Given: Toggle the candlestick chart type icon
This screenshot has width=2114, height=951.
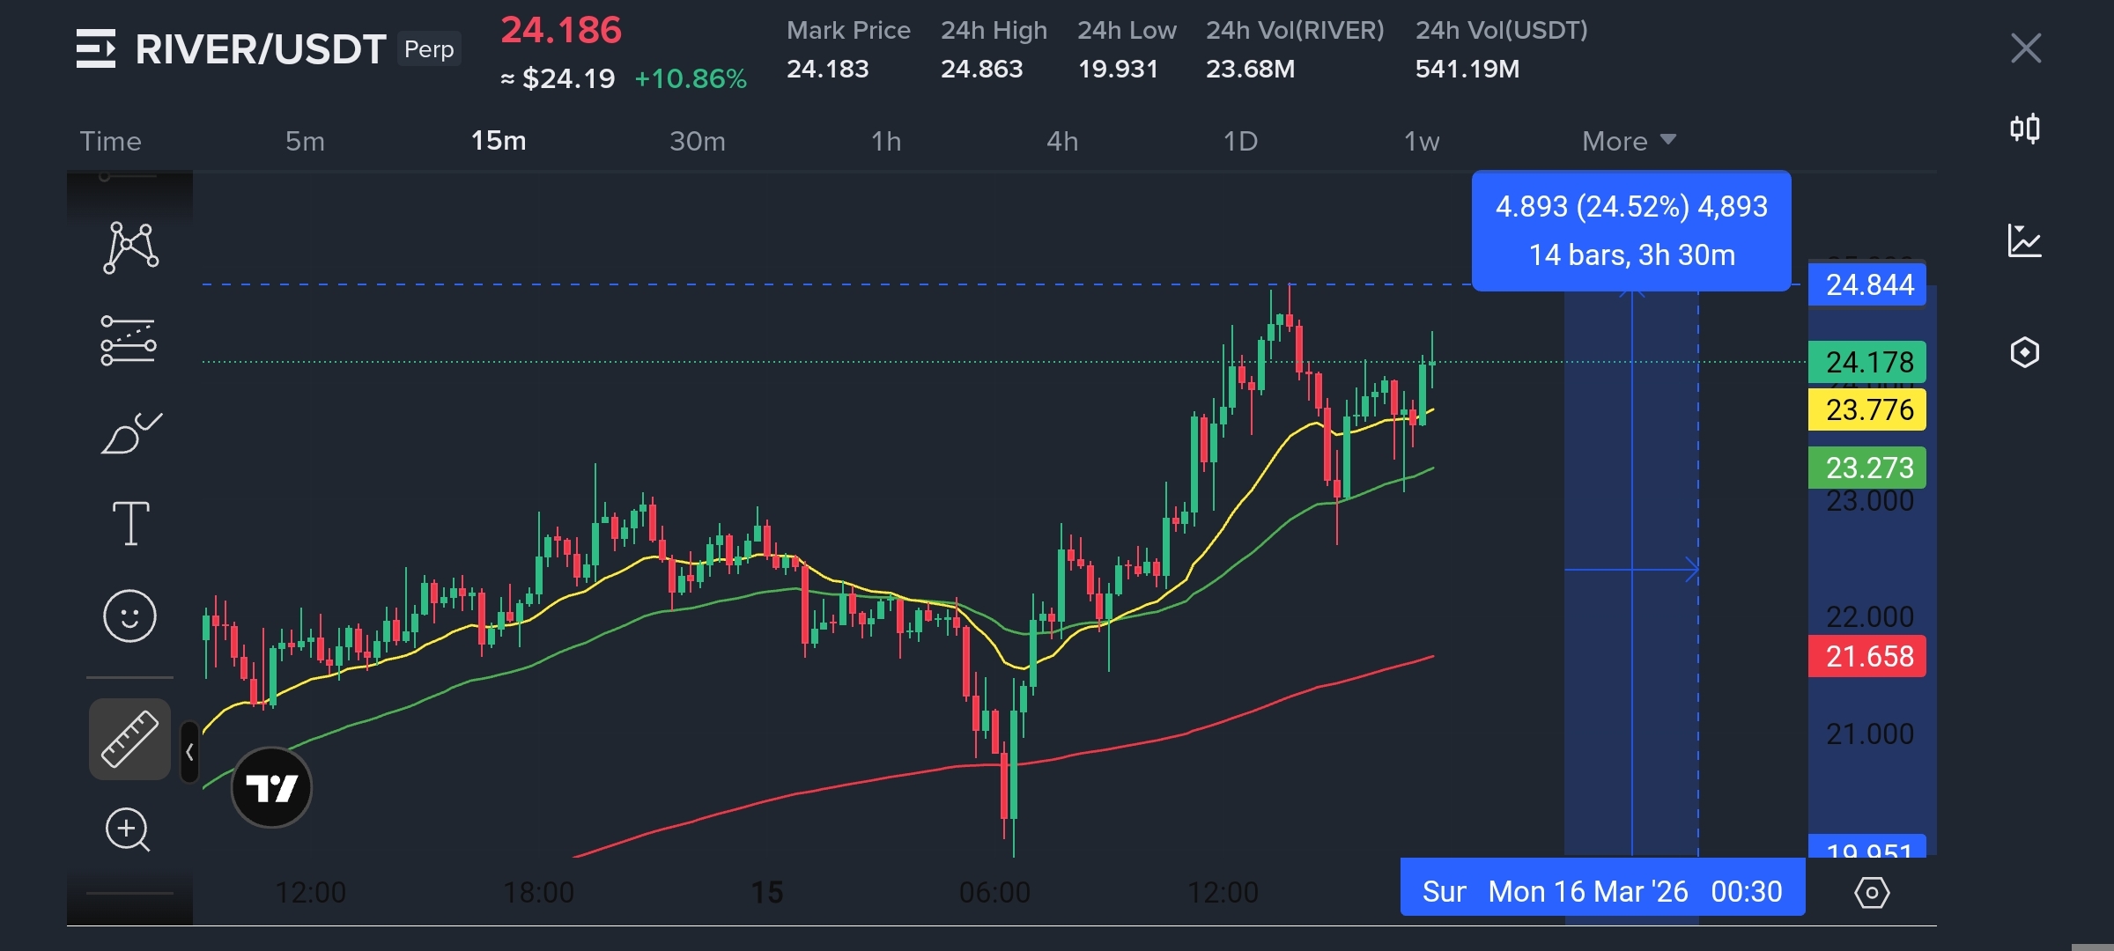Looking at the screenshot, I should click(2025, 129).
